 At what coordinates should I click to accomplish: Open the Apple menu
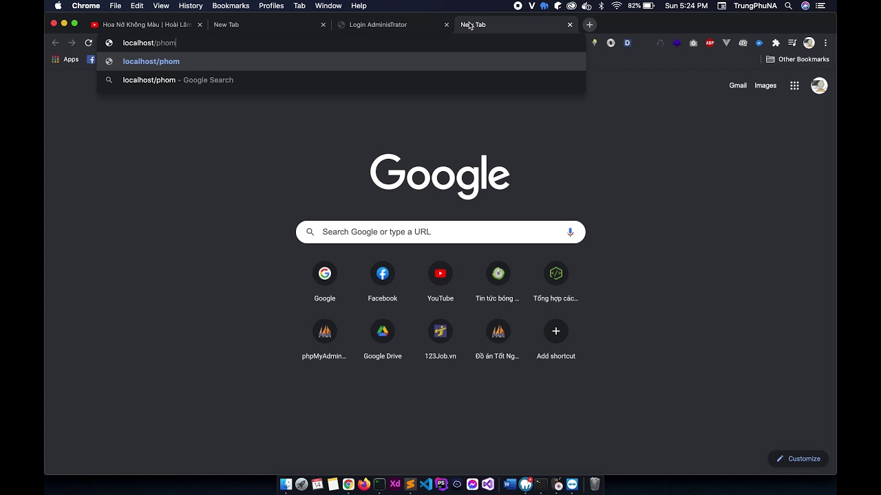58,5
